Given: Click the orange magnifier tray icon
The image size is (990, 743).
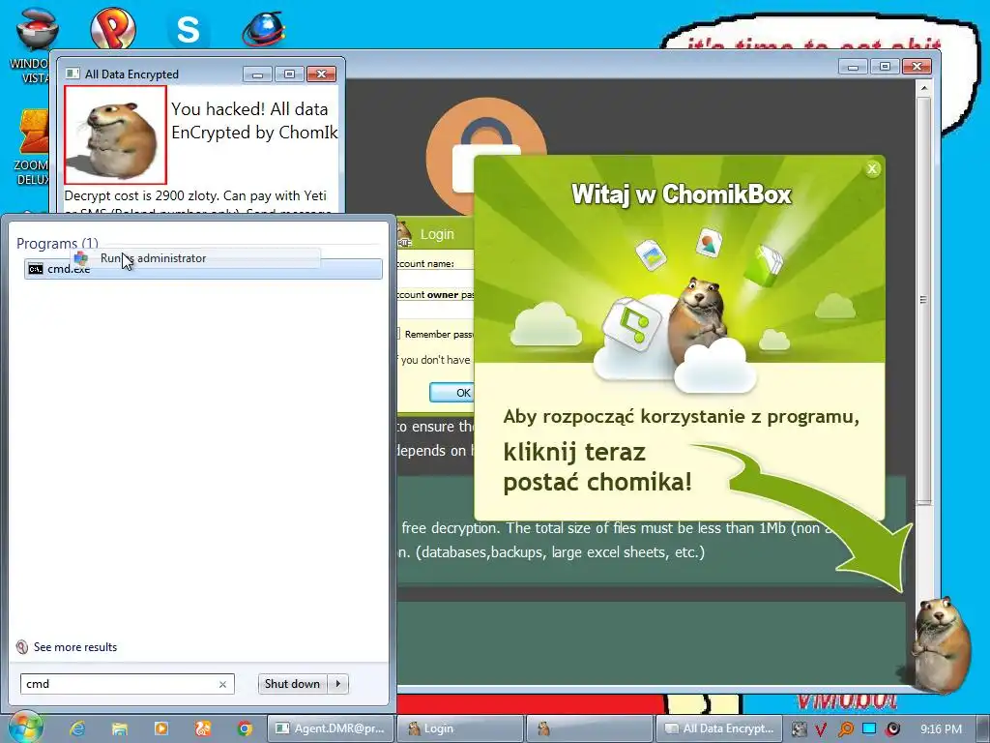Looking at the screenshot, I should (845, 729).
